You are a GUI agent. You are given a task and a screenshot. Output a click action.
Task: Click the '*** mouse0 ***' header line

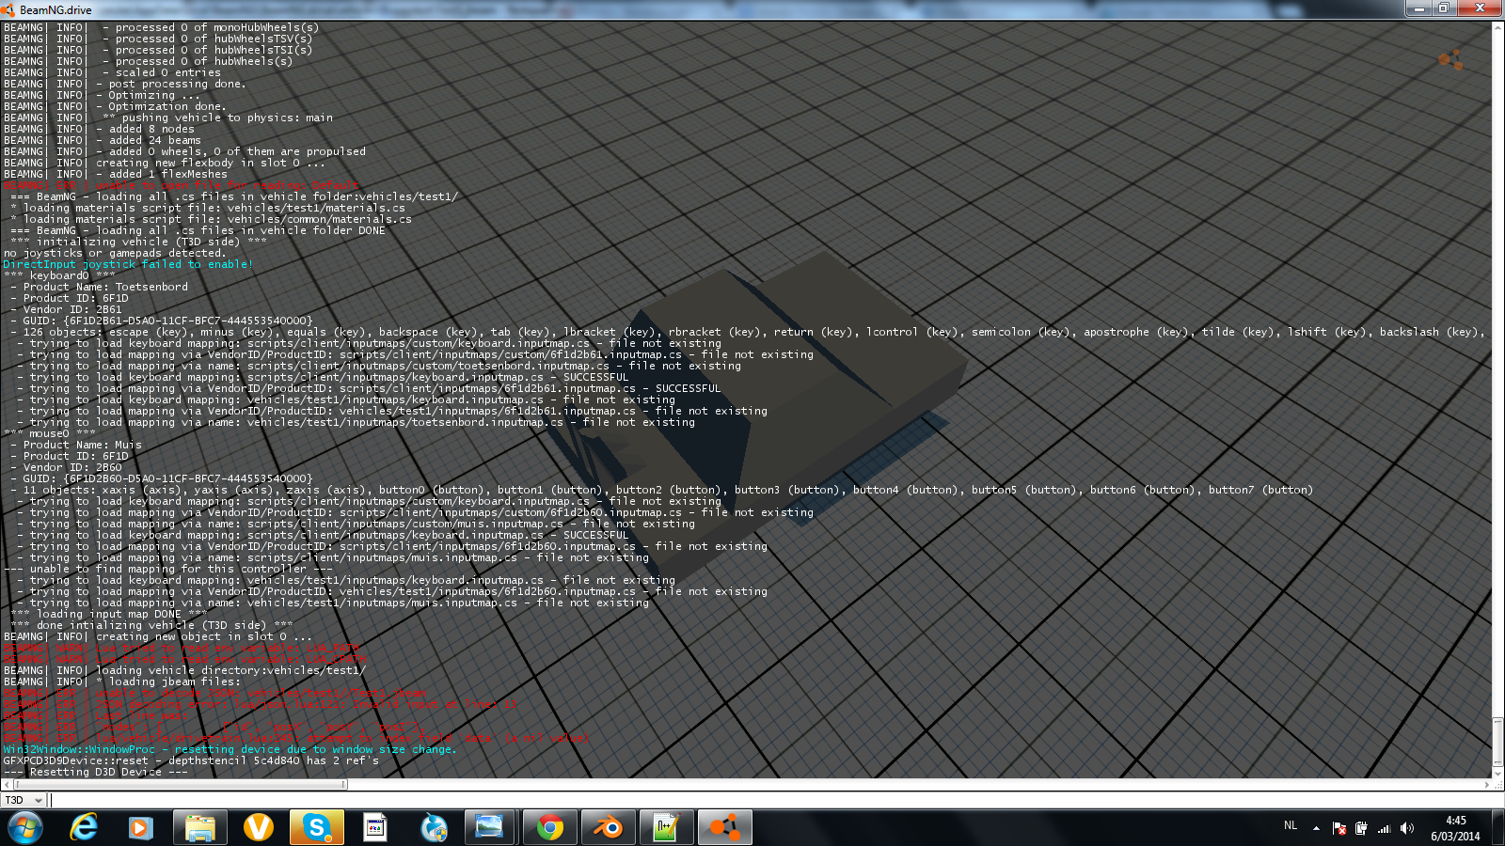49,433
